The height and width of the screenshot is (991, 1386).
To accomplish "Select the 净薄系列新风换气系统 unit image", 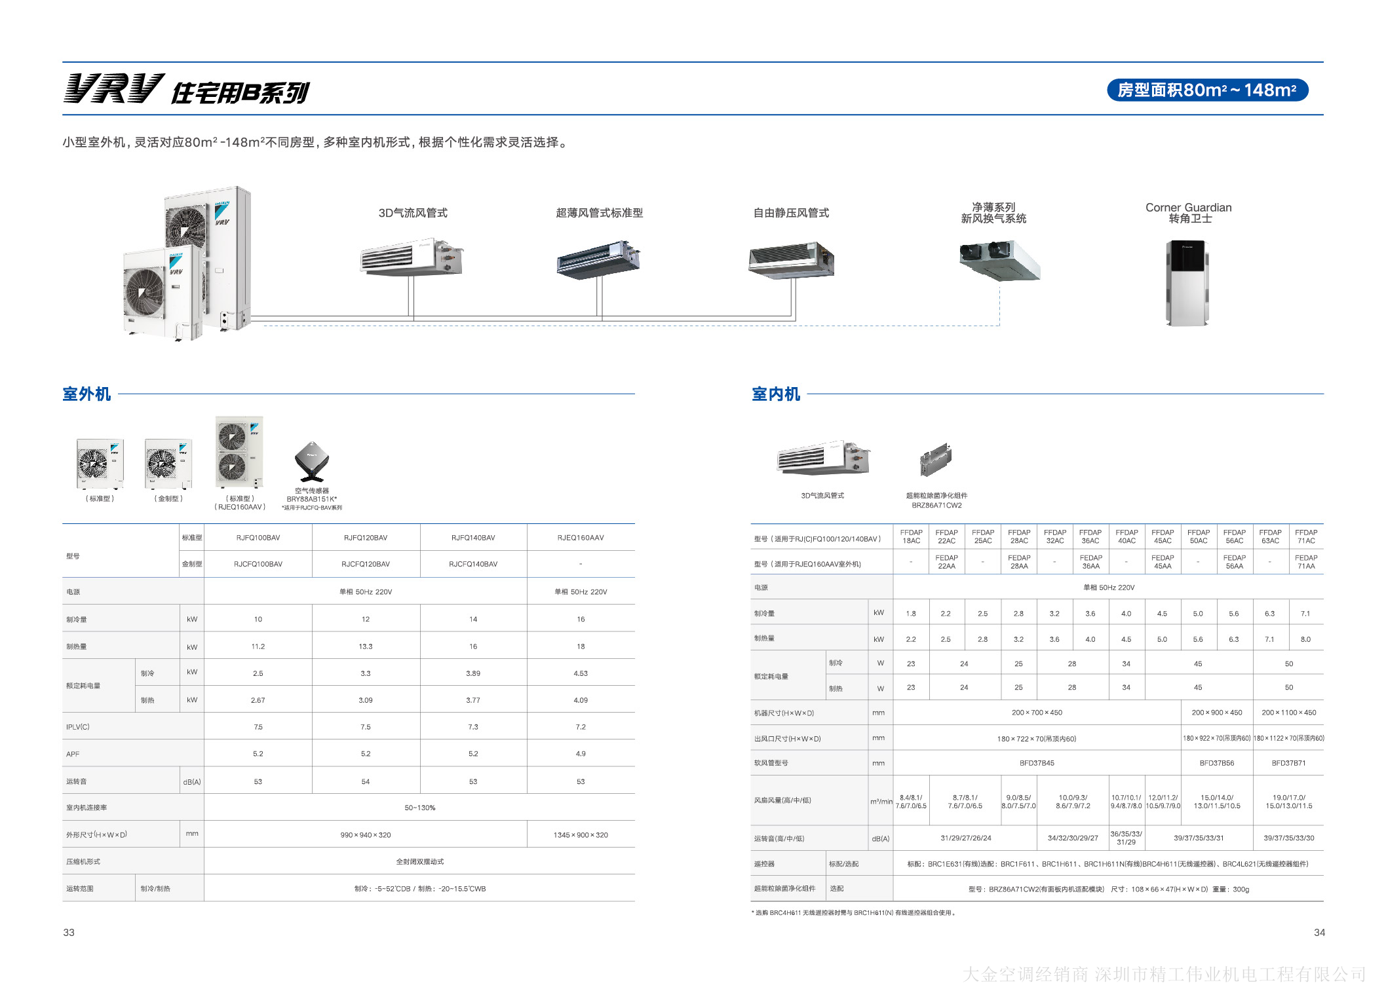I will click(x=999, y=259).
